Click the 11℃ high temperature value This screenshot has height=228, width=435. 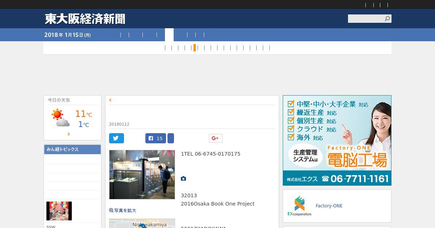pyautogui.click(x=83, y=114)
